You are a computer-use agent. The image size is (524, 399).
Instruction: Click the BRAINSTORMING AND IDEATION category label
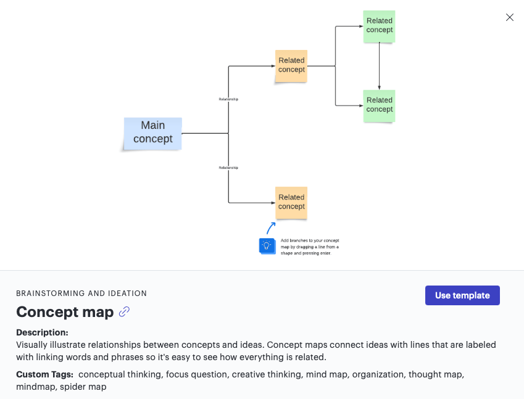[81, 293]
